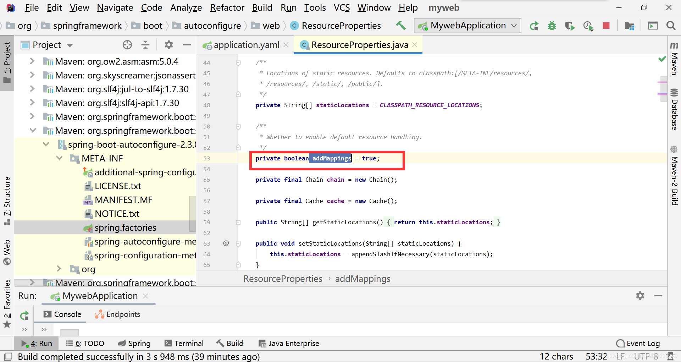This screenshot has height=362, width=681.
Task: Open the VCS menu
Action: tap(342, 7)
